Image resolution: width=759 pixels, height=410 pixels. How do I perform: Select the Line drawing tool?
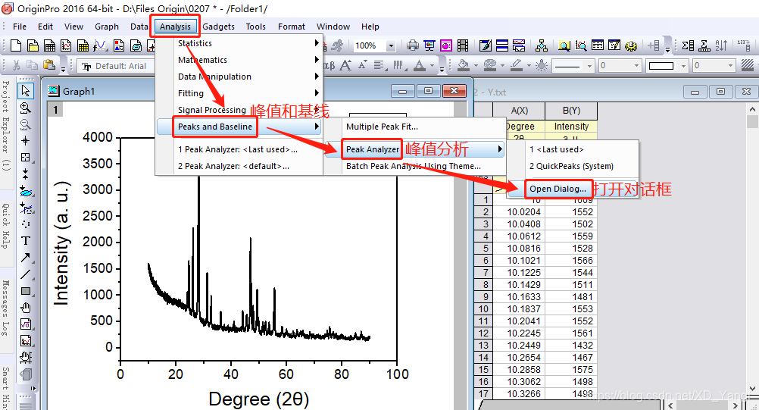[26, 274]
